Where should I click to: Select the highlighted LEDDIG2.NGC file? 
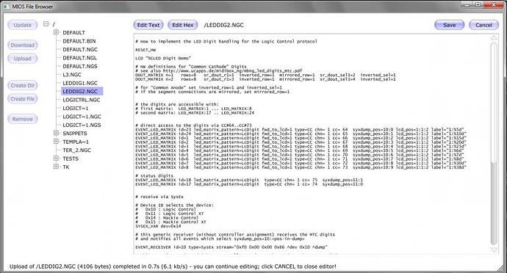coord(82,92)
